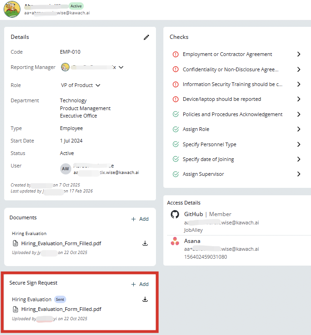Open the Reporting Manager dropdown
Viewport: 311px width, 335px height.
(x=121, y=67)
